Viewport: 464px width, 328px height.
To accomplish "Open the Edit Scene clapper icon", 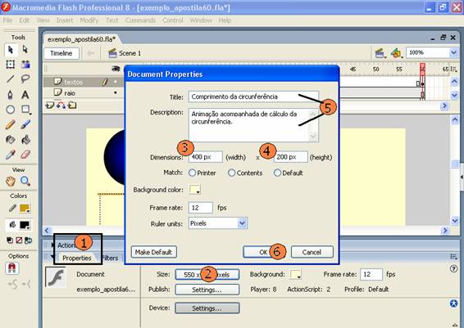I will (x=380, y=53).
